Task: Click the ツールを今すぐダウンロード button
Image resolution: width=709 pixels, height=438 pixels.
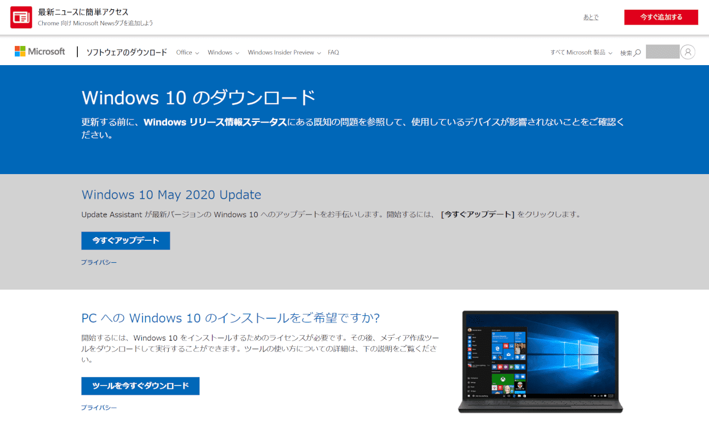Action: click(x=140, y=386)
